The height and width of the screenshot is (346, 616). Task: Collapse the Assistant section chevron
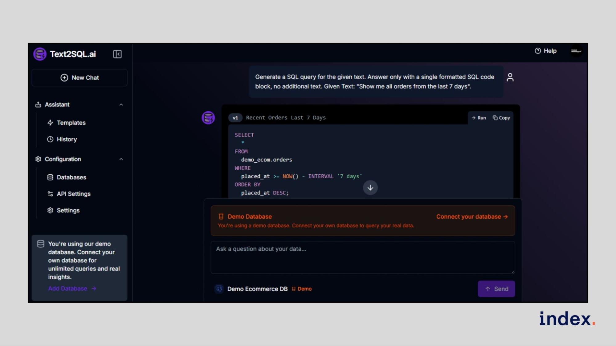point(121,105)
